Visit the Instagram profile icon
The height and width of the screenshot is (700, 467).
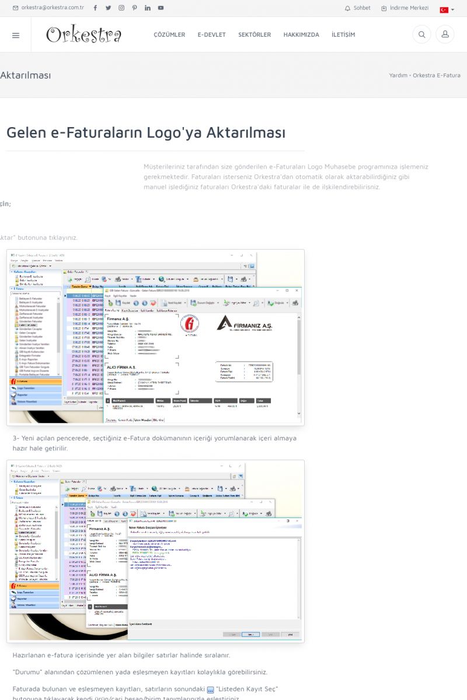(121, 8)
